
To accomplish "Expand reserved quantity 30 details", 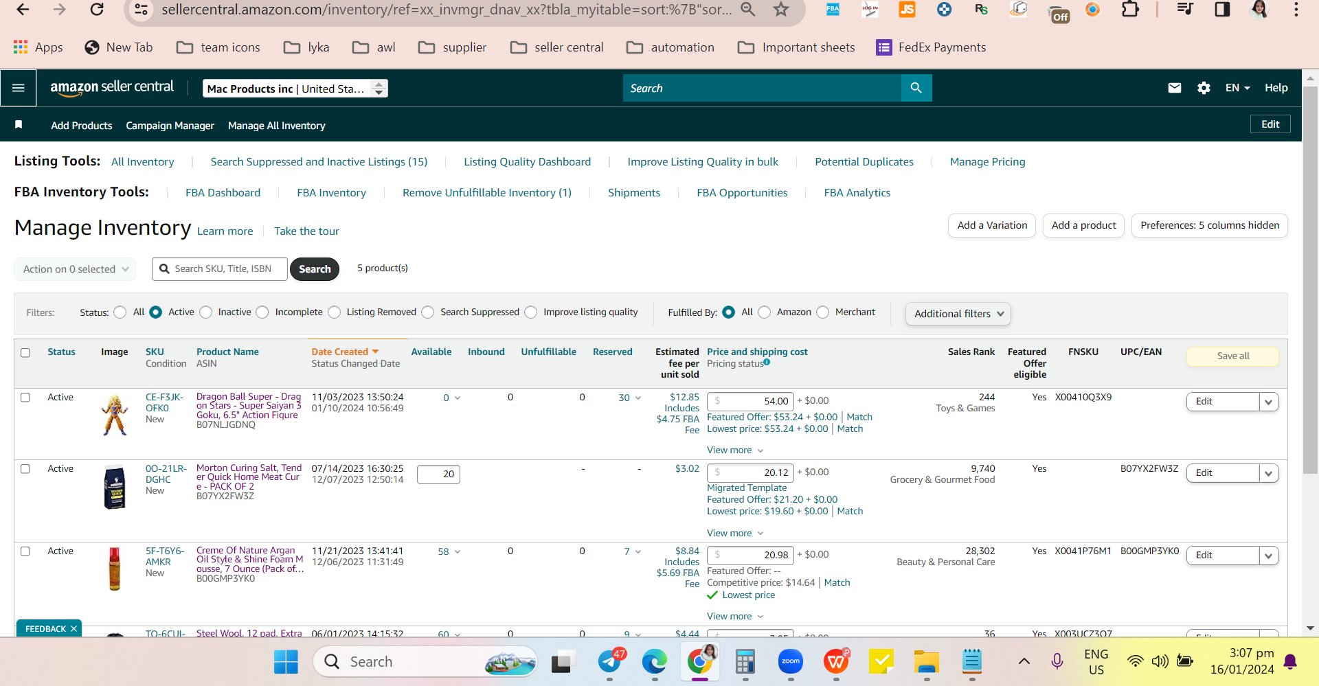I will click(630, 398).
